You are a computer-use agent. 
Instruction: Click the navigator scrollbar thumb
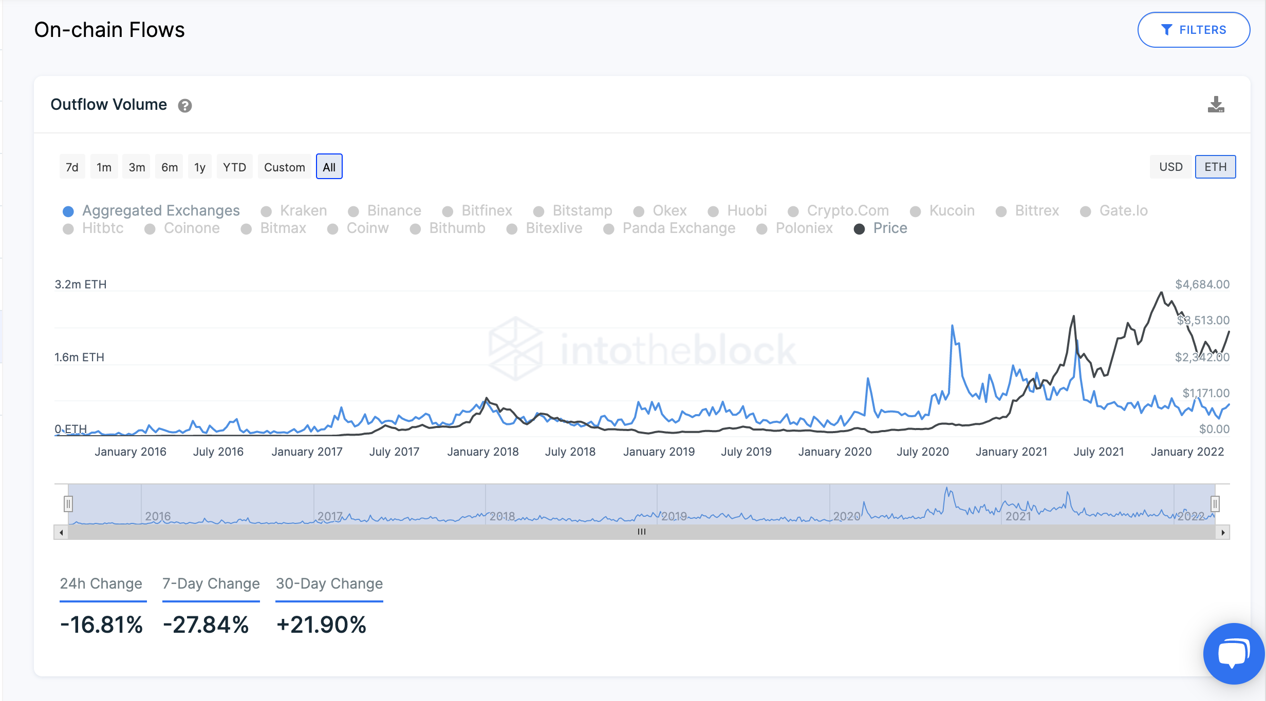click(642, 532)
